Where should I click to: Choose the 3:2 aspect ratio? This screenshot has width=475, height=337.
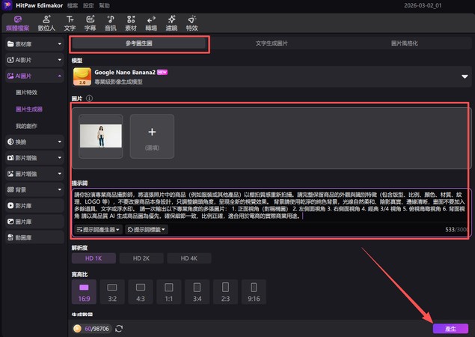(x=112, y=292)
